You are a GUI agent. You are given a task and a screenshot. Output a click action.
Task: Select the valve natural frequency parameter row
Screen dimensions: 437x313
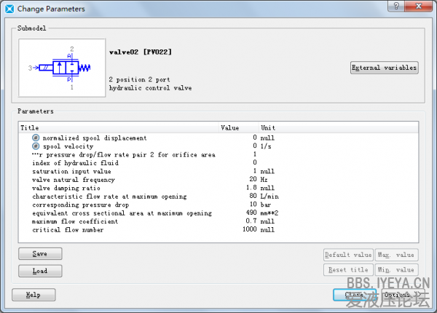pos(74,179)
